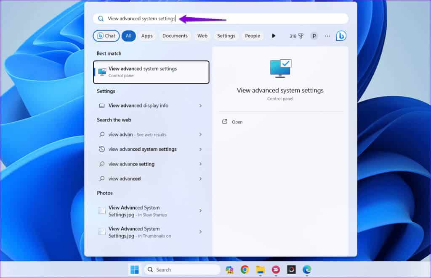Open File Explorer from the taskbar

click(x=260, y=270)
